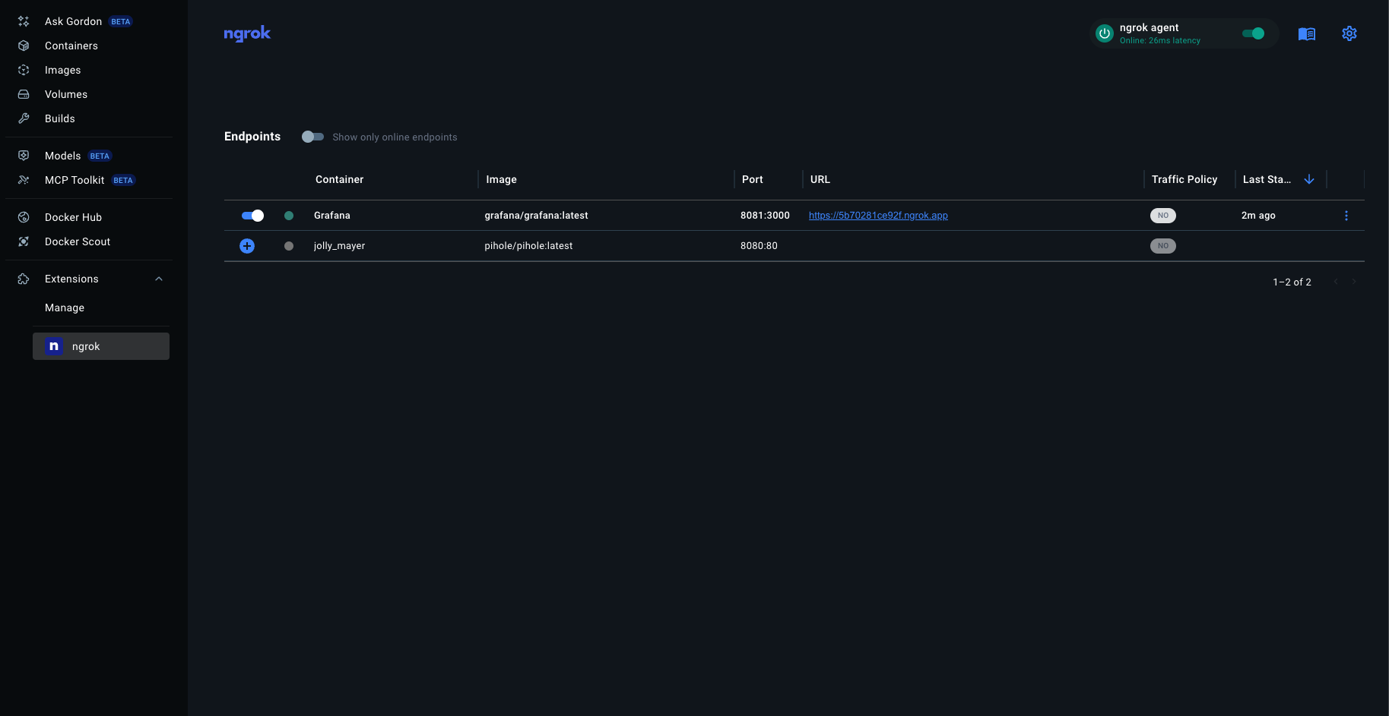Click the jolly_mayer gray status dot

(x=289, y=246)
